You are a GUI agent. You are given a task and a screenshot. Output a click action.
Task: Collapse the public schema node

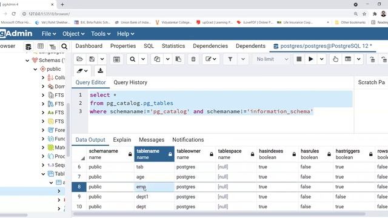pyautogui.click(x=35, y=69)
